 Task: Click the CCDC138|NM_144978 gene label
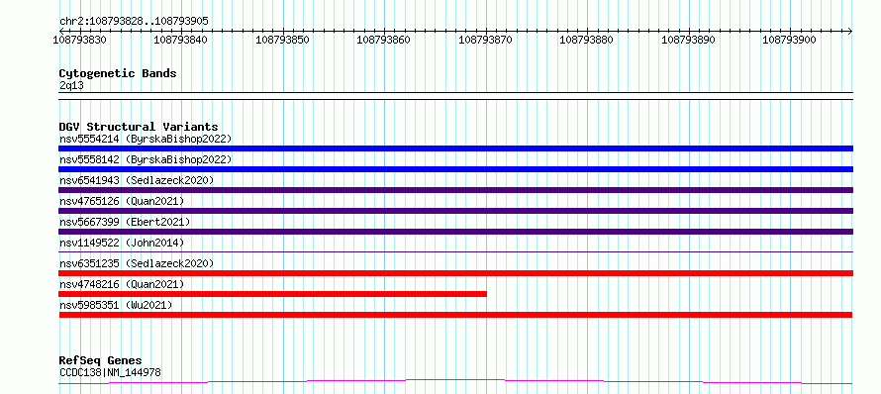(x=110, y=372)
